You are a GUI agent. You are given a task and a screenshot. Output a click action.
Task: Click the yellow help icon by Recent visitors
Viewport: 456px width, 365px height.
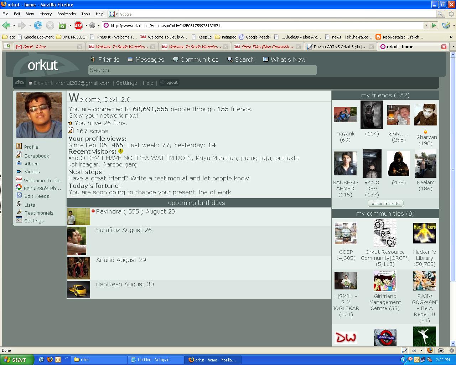point(120,151)
